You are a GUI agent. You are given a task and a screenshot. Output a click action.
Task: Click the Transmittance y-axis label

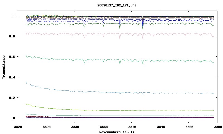4,67
